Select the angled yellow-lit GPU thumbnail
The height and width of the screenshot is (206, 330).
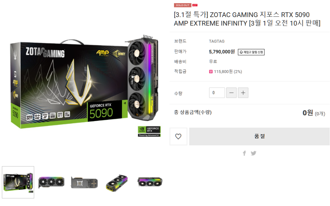click(117, 183)
